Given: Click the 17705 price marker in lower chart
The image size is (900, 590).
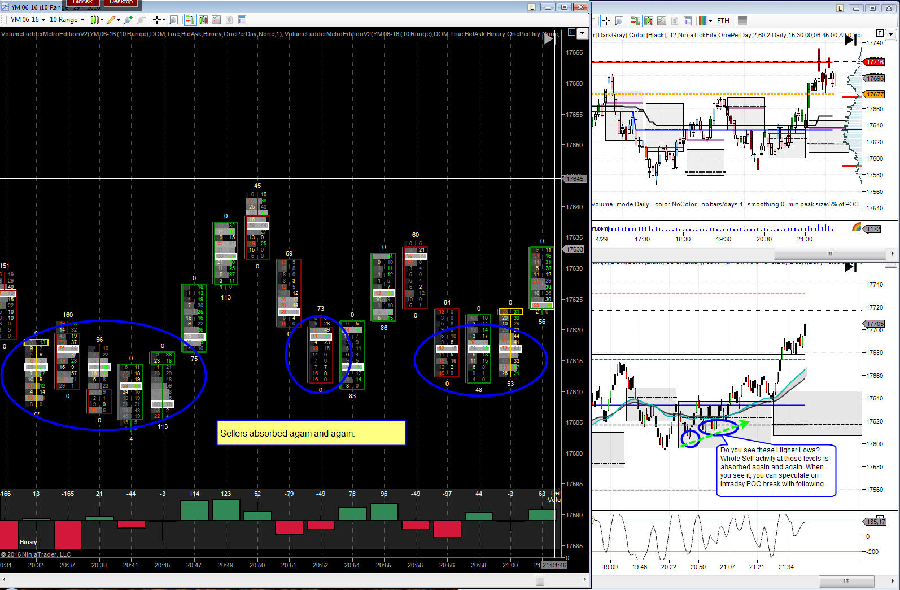Looking at the screenshot, I should [x=874, y=324].
